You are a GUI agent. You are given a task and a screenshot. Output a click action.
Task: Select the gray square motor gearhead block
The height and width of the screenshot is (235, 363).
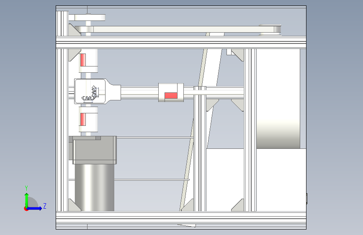point(95,150)
